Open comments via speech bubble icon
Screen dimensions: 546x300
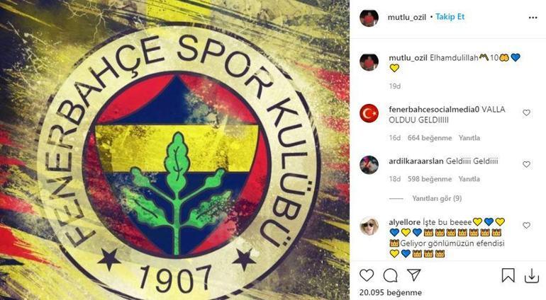click(390, 276)
